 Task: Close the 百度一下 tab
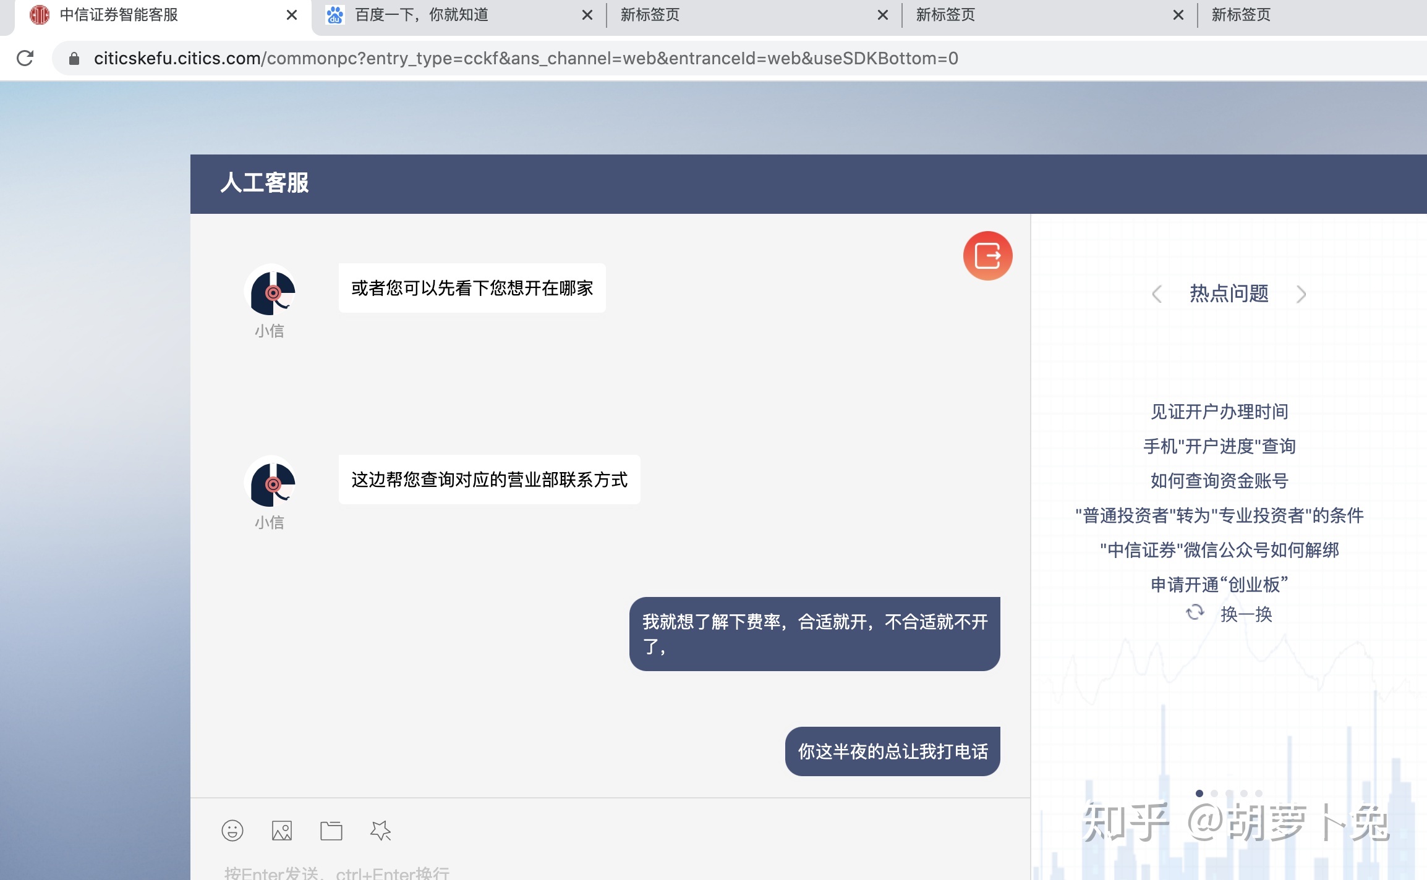[587, 15]
